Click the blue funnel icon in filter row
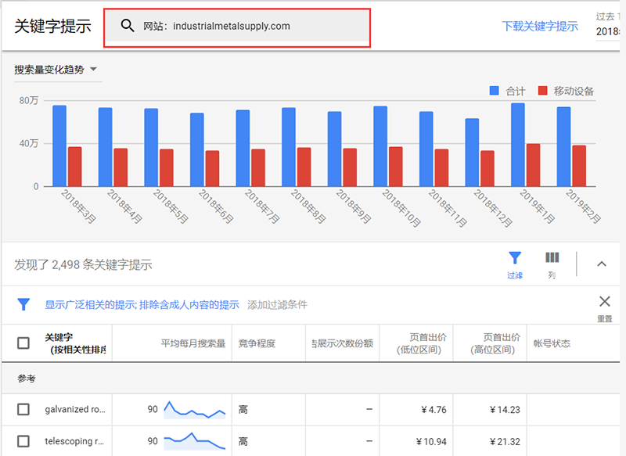The height and width of the screenshot is (456, 626). 23,304
